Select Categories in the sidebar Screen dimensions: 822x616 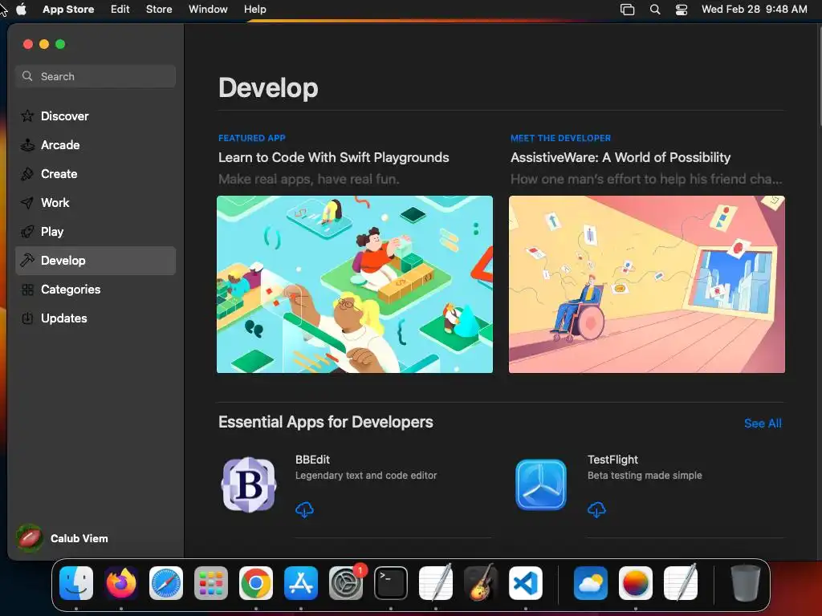(96, 290)
